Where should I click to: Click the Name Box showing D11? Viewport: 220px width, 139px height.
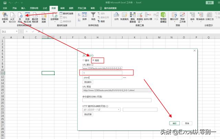8,32
